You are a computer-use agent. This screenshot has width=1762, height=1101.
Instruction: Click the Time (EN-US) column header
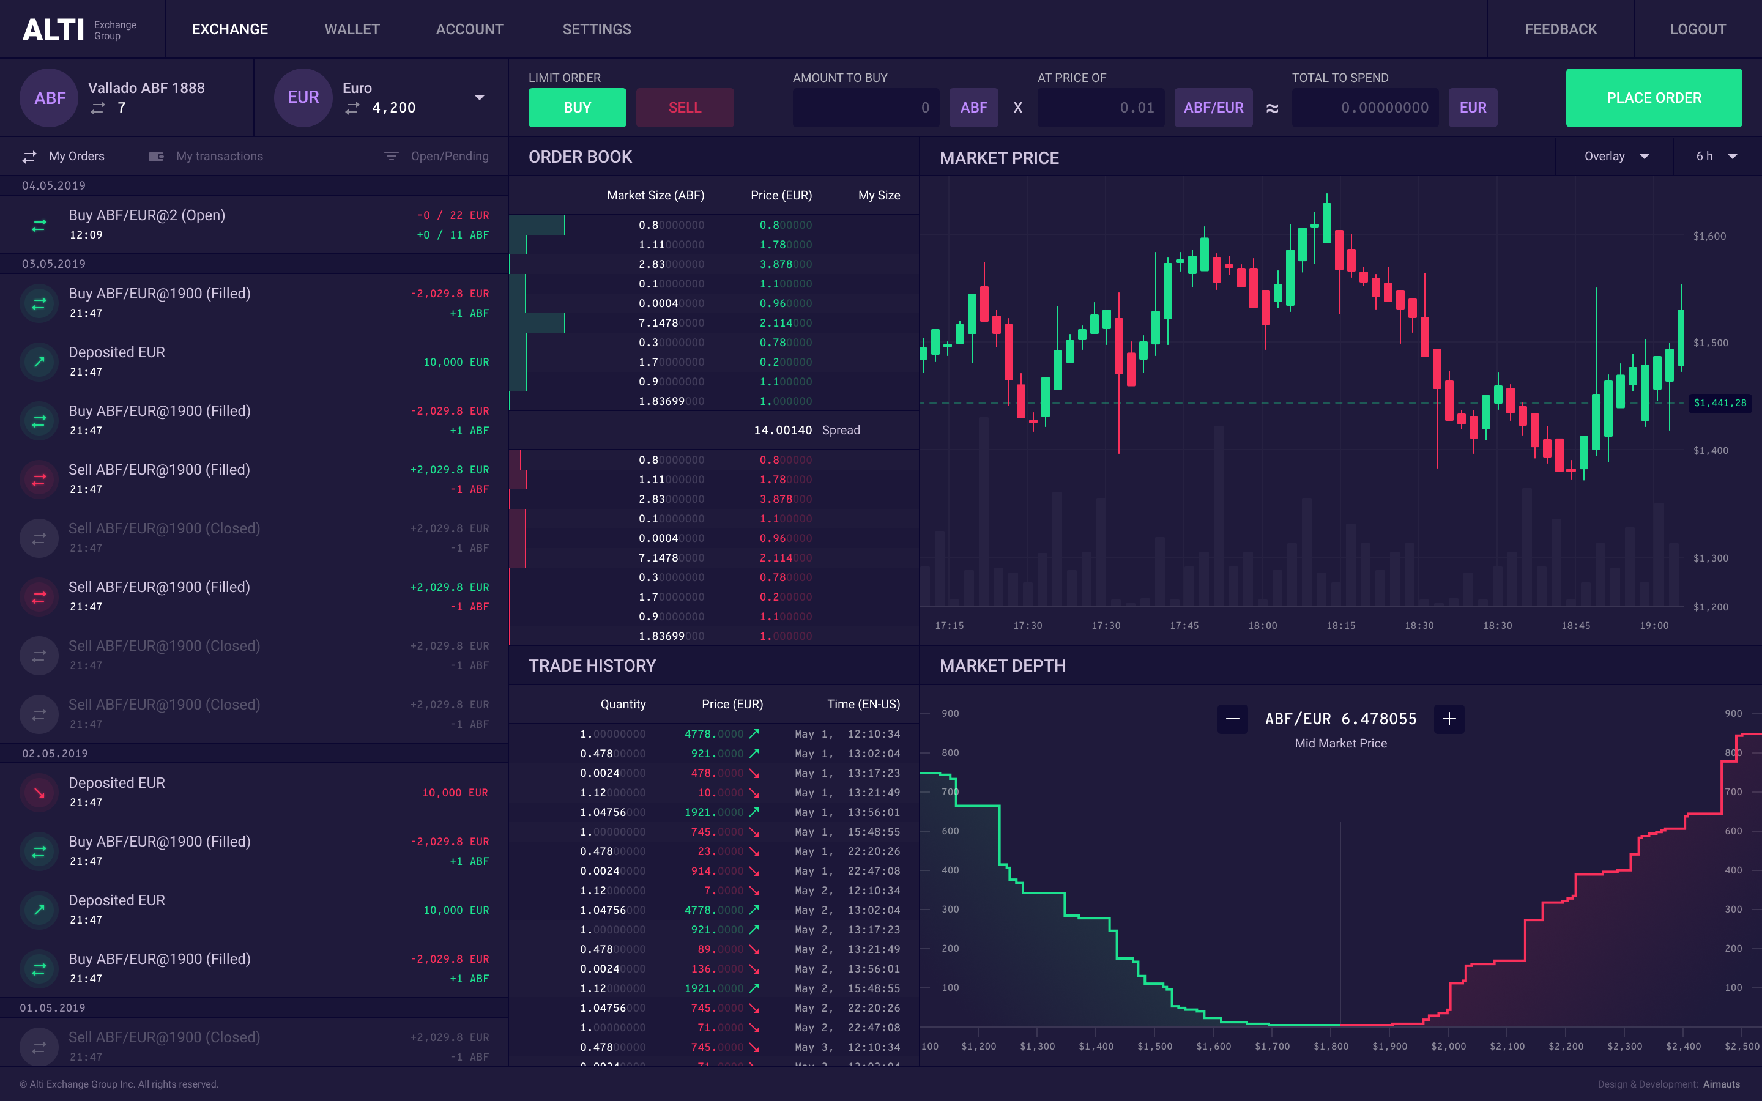point(863,704)
